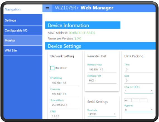Viewport: 159px width, 122px height.
Task: Click the MAC address value 00:08:DC:EF:AB:D2
Action: (82, 33)
